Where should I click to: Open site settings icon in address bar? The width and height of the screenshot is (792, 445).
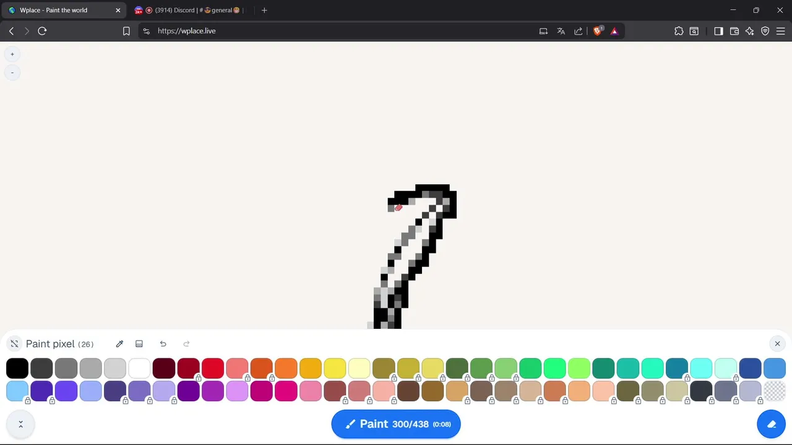coord(147,31)
